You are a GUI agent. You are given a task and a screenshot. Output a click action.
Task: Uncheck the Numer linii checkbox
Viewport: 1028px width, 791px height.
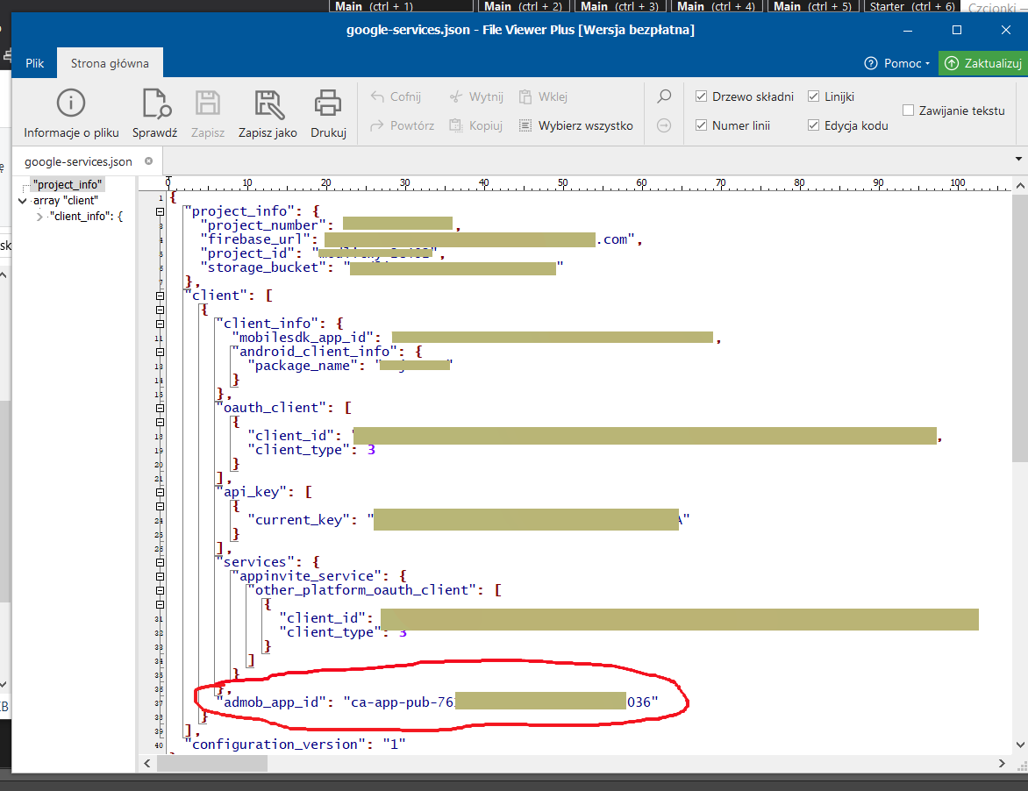coord(702,125)
